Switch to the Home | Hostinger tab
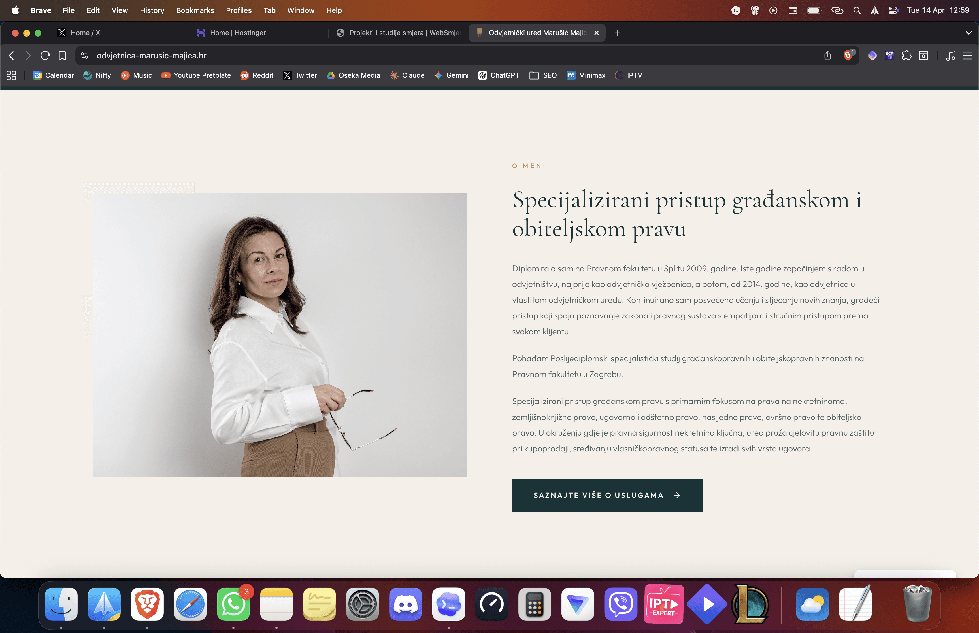979x633 pixels. pos(237,33)
